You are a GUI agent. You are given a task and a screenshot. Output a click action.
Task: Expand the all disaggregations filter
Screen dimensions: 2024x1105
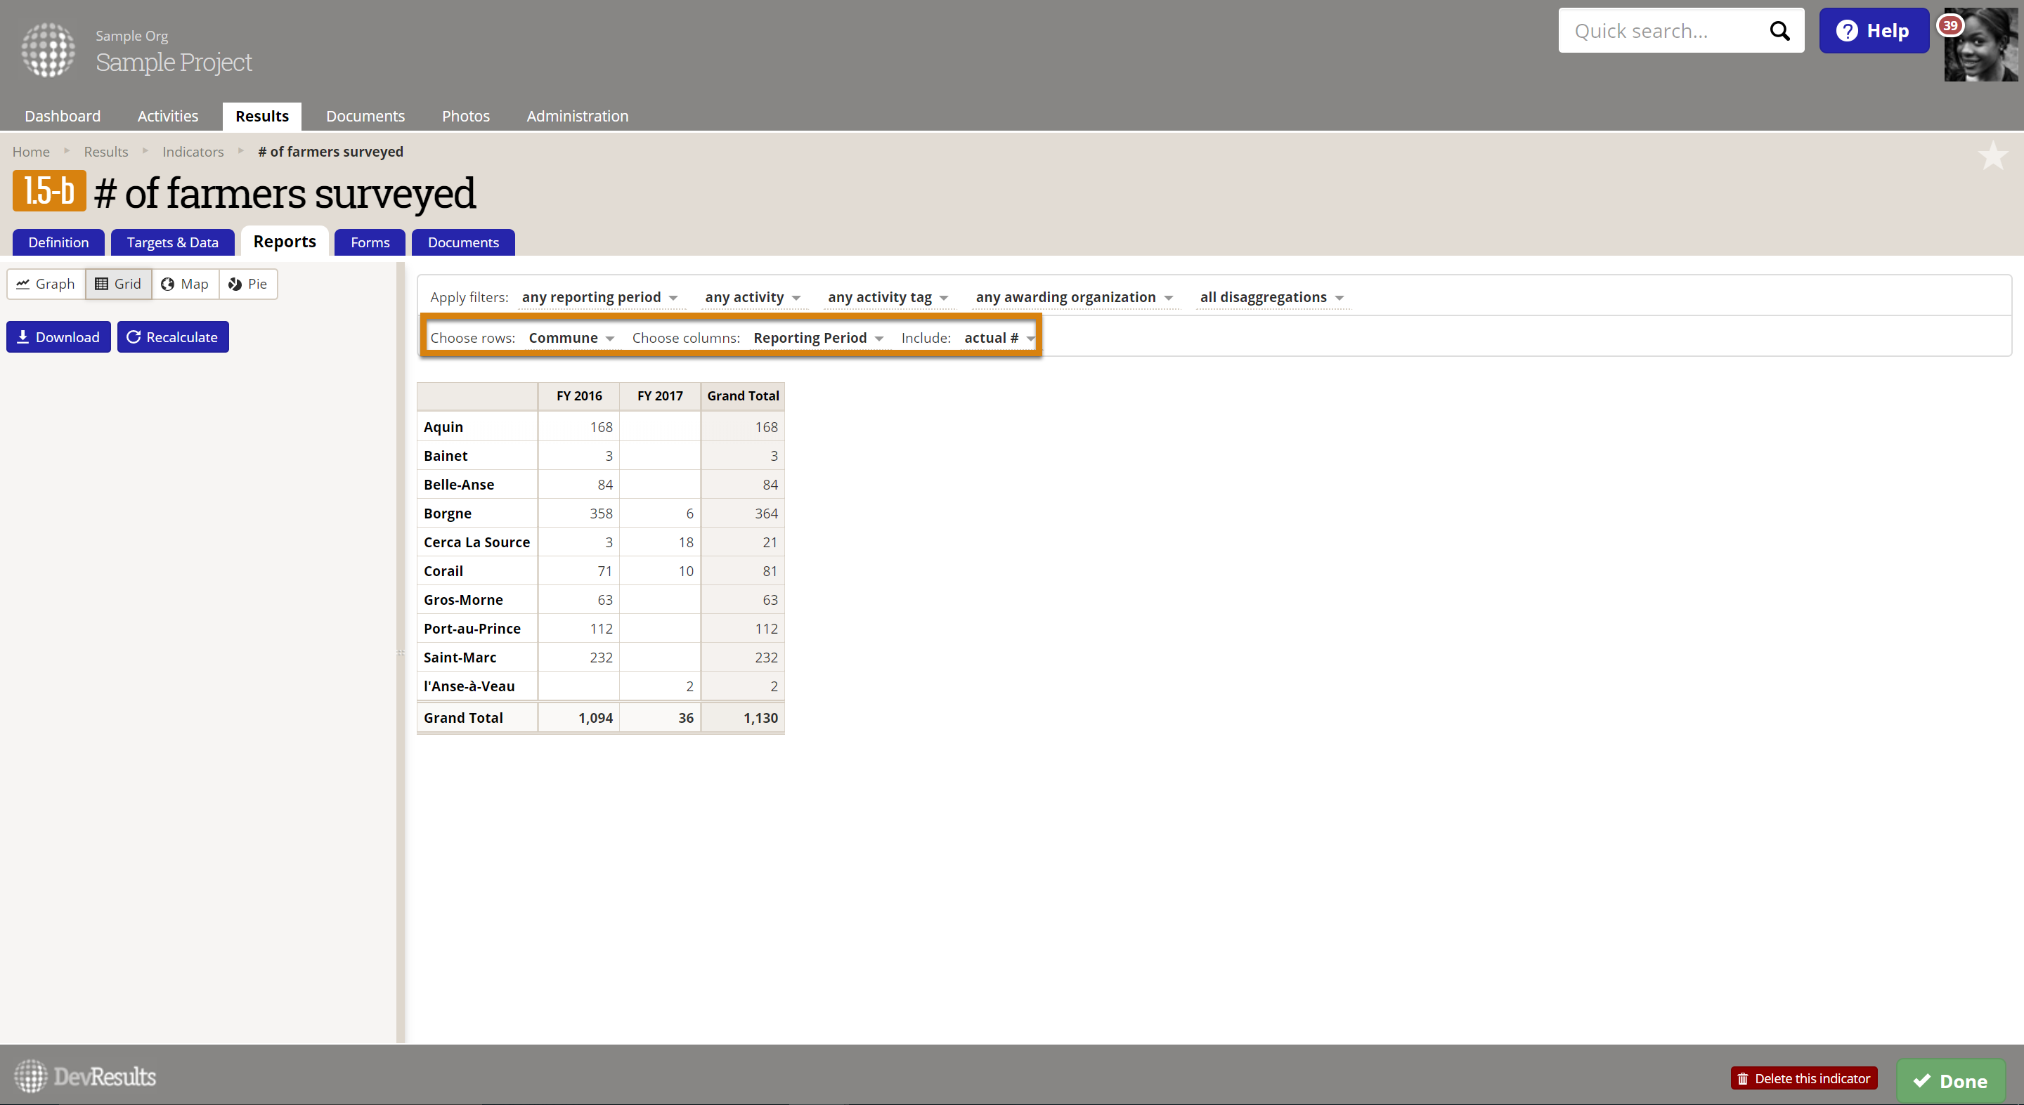point(1271,297)
